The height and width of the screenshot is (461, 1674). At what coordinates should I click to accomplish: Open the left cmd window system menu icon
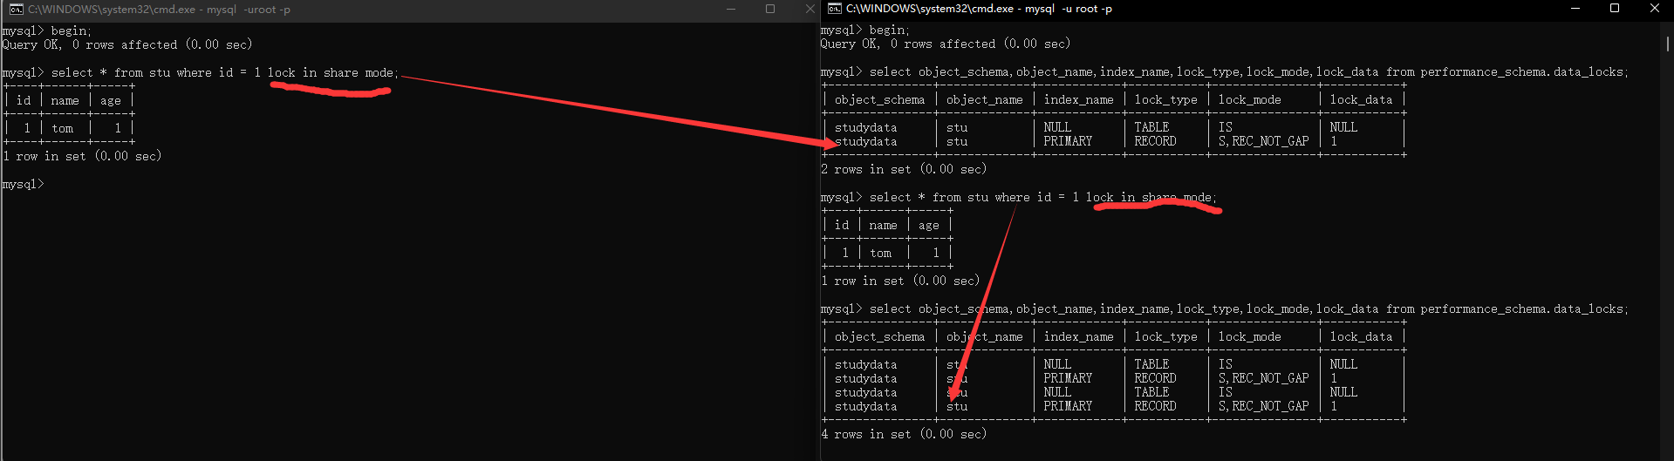[x=16, y=10]
